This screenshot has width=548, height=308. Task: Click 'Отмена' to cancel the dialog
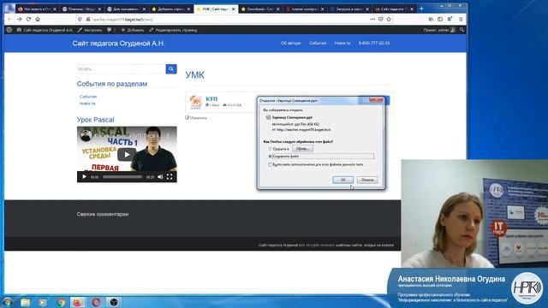(x=367, y=180)
